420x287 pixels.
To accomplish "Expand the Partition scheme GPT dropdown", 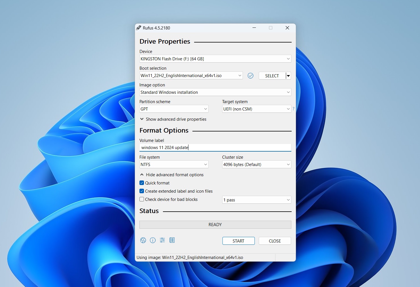I will point(174,109).
